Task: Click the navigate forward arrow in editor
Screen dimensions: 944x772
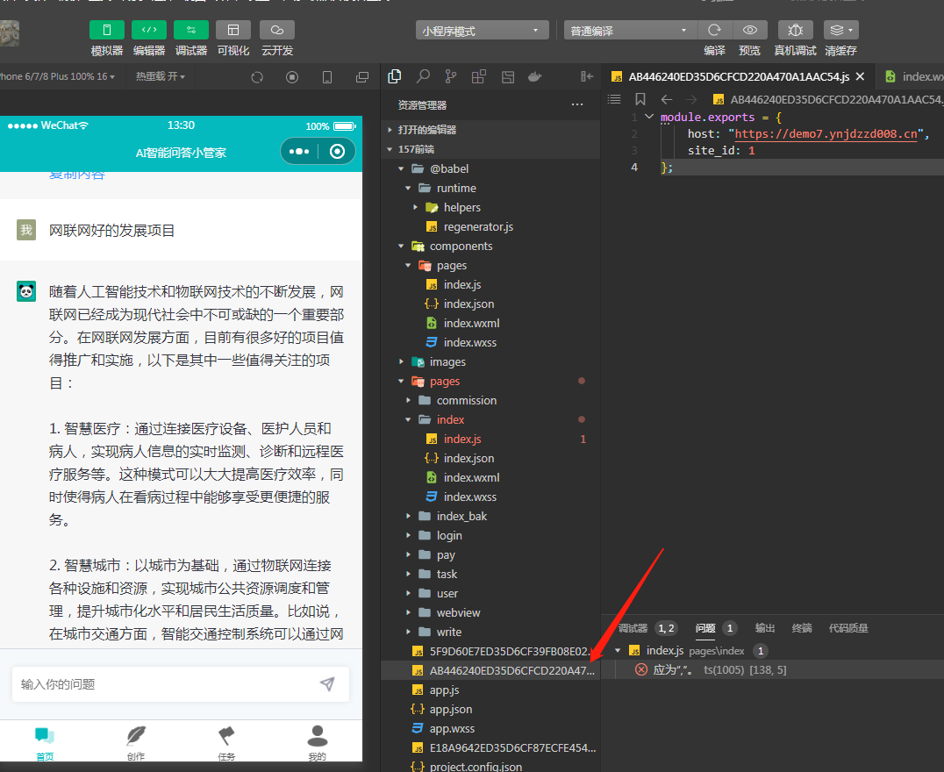Action: coord(691,99)
